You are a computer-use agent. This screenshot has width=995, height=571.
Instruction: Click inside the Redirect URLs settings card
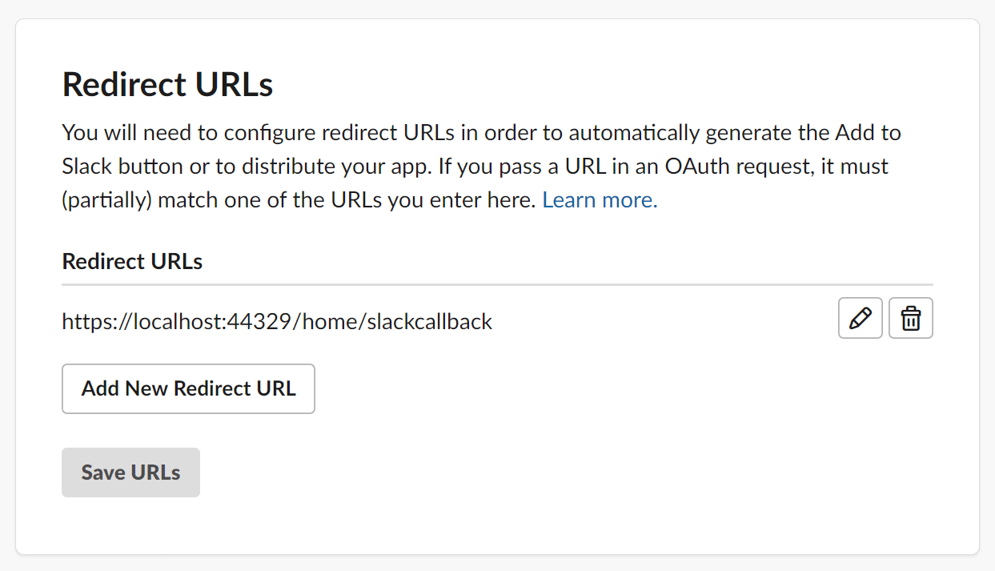click(497, 521)
